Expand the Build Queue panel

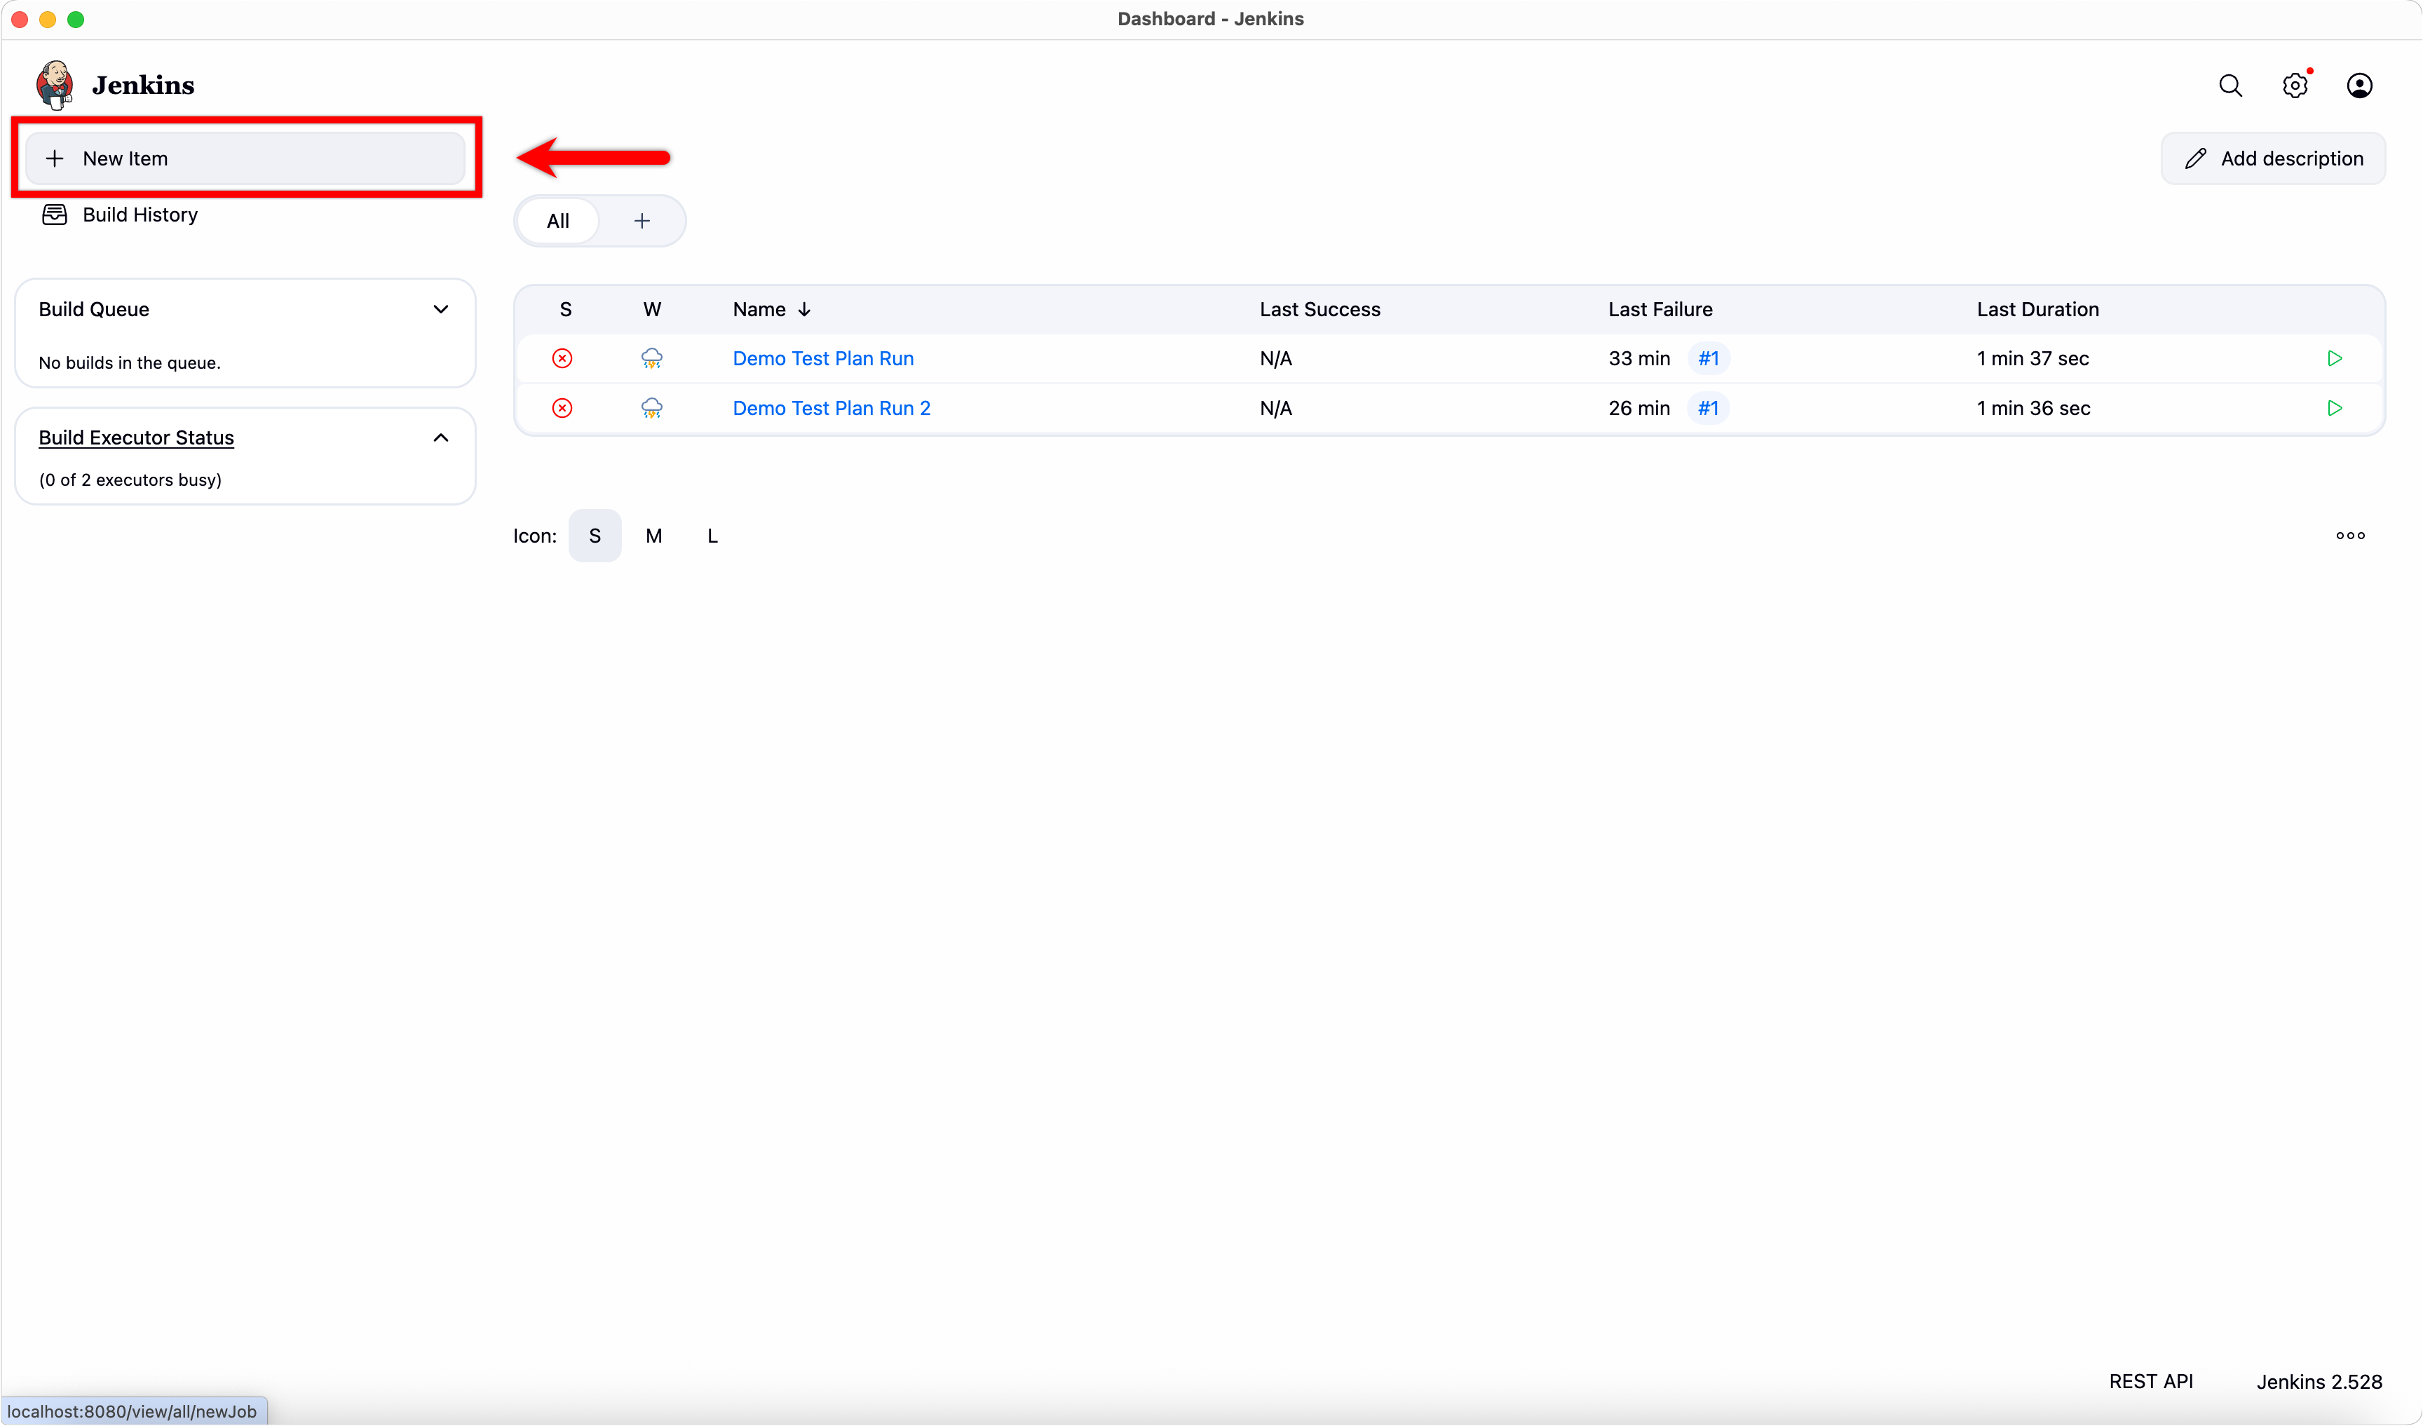click(x=440, y=308)
